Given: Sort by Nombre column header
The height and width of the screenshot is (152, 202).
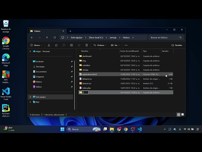Looking at the screenshot, I should tap(85, 51).
